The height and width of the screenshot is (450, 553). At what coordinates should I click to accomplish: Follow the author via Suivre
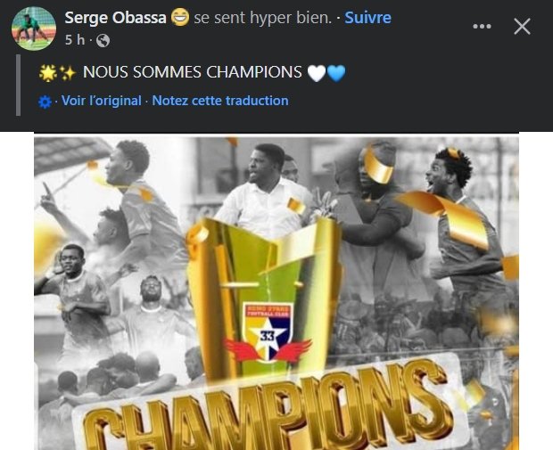(x=367, y=18)
